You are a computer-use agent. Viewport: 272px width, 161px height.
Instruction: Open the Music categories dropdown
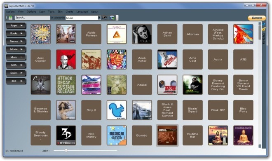pyautogui.click(x=99, y=18)
